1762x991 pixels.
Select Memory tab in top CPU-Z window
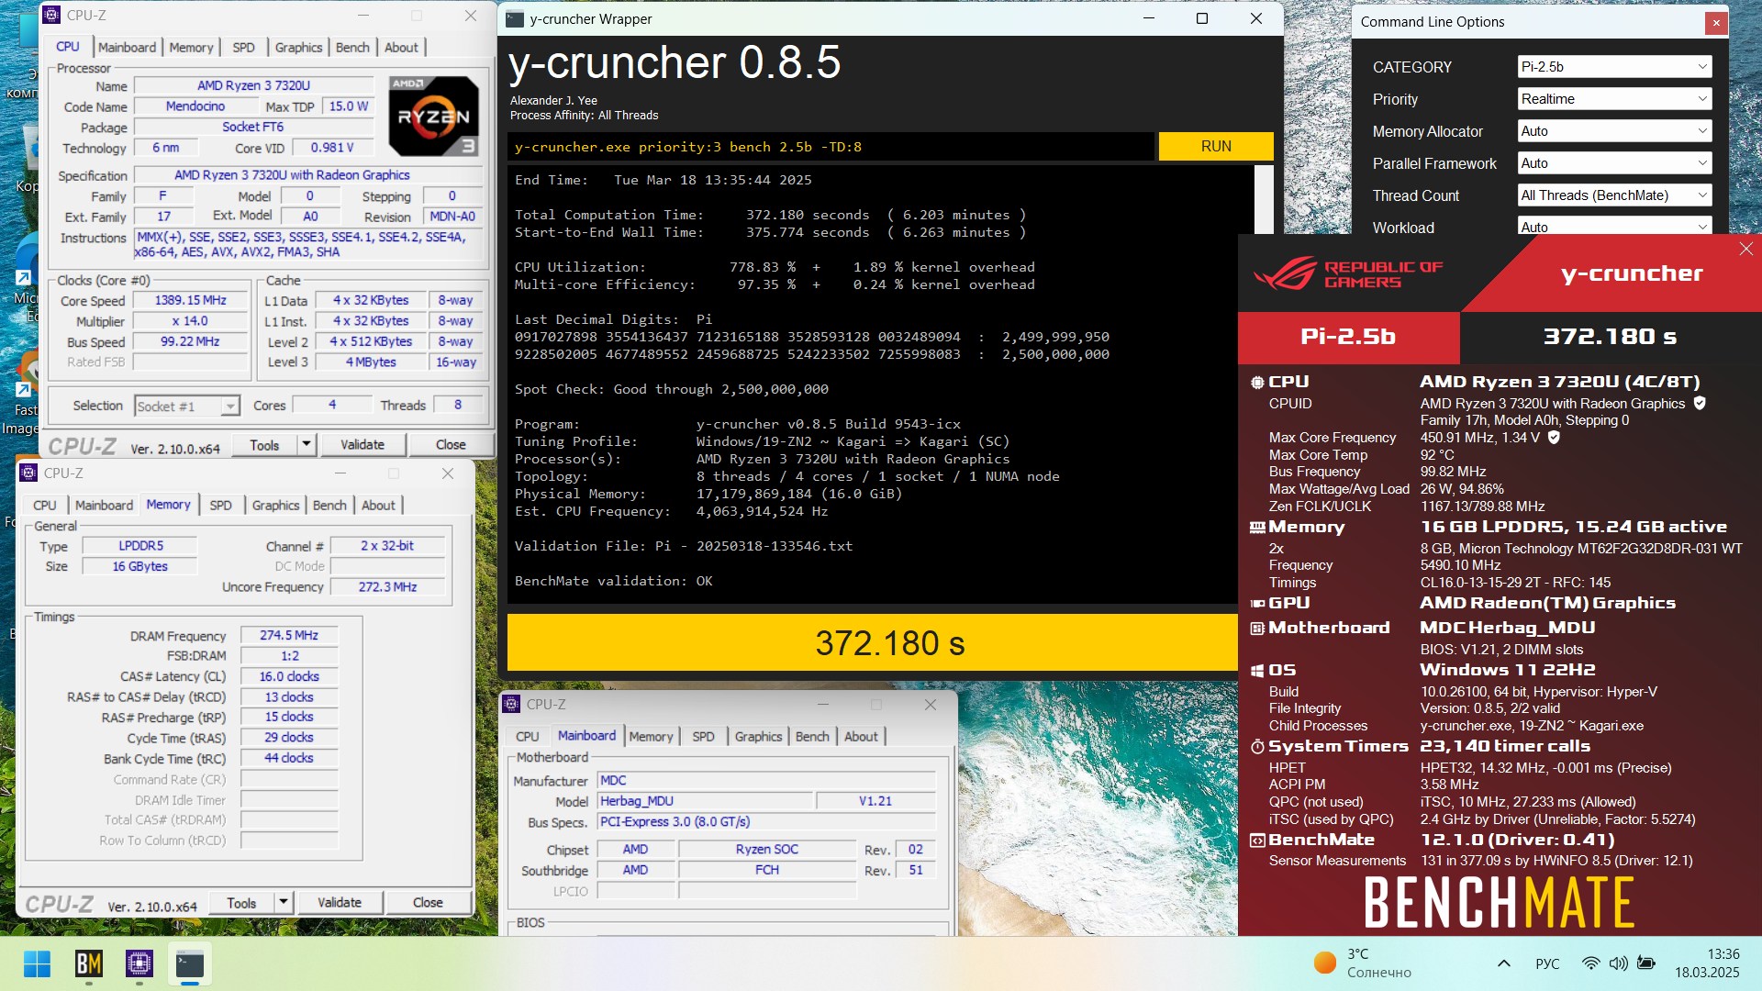click(x=191, y=48)
